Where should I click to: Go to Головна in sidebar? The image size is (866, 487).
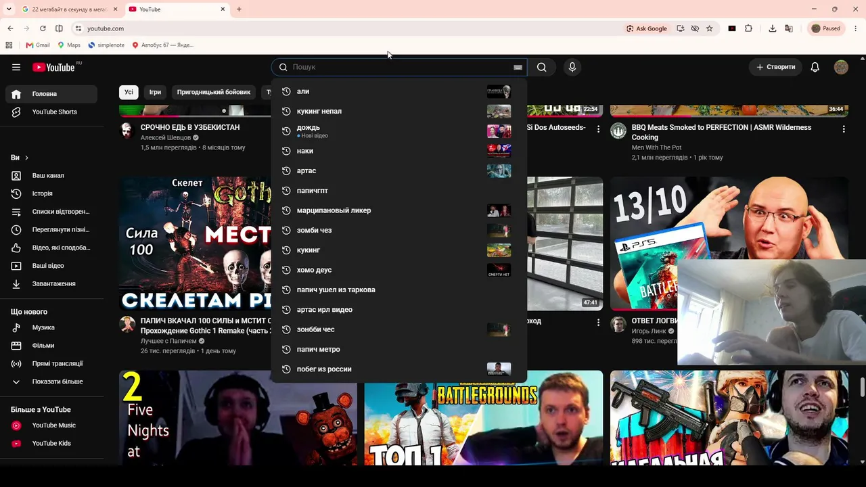pyautogui.click(x=53, y=94)
